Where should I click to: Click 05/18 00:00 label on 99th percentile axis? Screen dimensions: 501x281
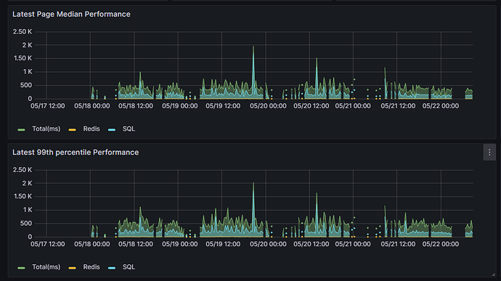(x=92, y=244)
